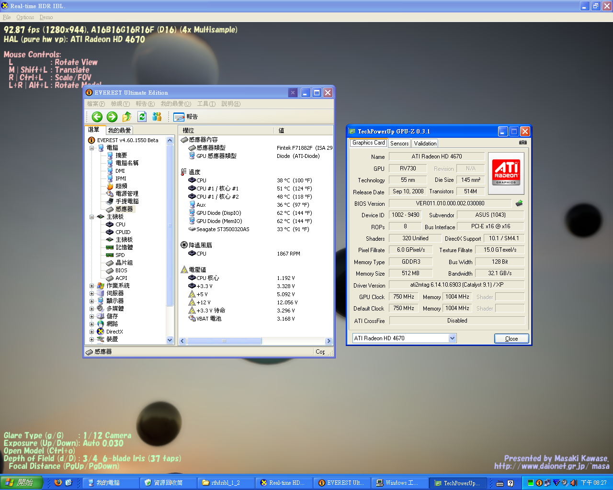
Task: Collapse the 電腦 tree node
Action: point(91,148)
